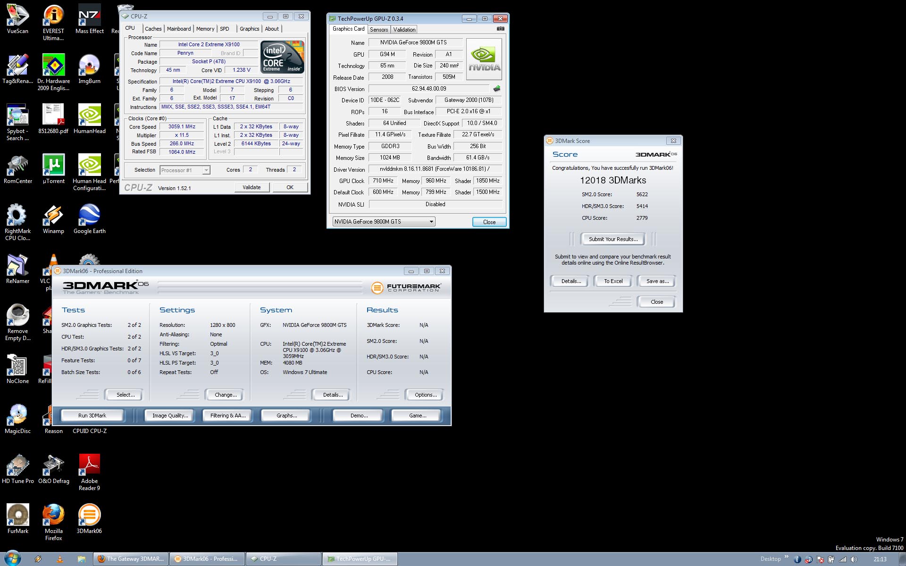Open HumanHead NVIDIA desktop icon

pos(89,119)
